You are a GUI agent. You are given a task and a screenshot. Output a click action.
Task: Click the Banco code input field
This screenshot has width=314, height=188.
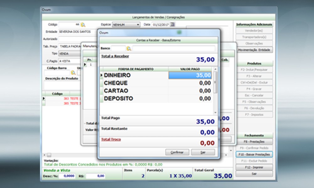click(x=118, y=49)
